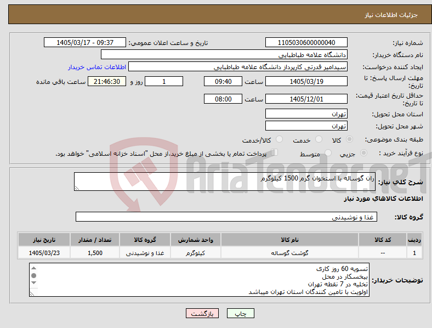Click the deadline time field 09:40
Viewport: 432px width, 328px height.
click(x=223, y=81)
